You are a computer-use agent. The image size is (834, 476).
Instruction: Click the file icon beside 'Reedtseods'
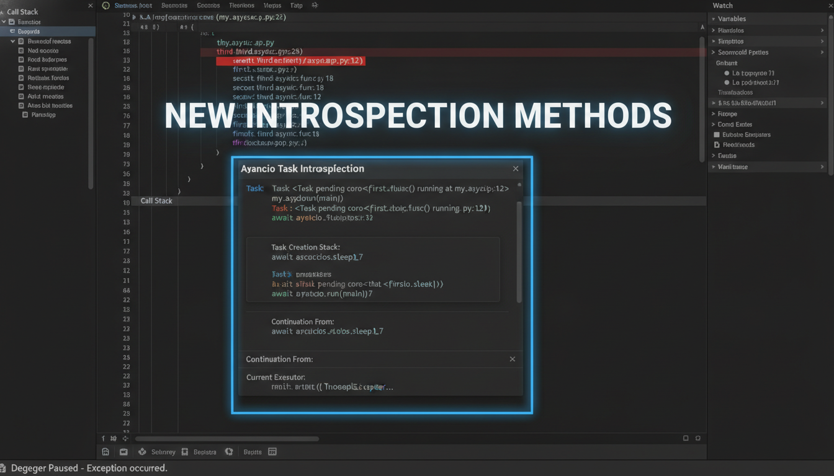click(717, 145)
